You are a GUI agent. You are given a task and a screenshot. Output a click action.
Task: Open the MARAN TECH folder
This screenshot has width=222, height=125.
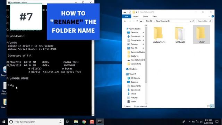159,35
